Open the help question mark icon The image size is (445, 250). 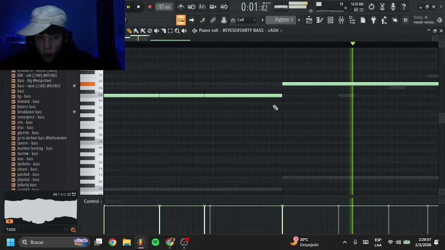pyautogui.click(x=404, y=7)
